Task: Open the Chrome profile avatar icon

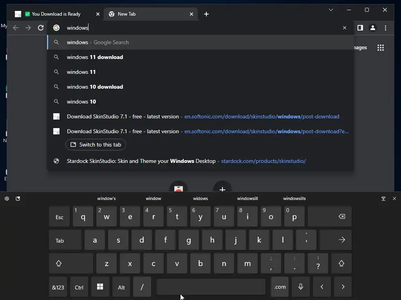Action: (373, 28)
